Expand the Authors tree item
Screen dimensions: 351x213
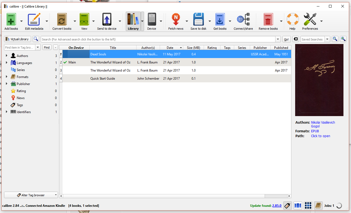point(6,56)
